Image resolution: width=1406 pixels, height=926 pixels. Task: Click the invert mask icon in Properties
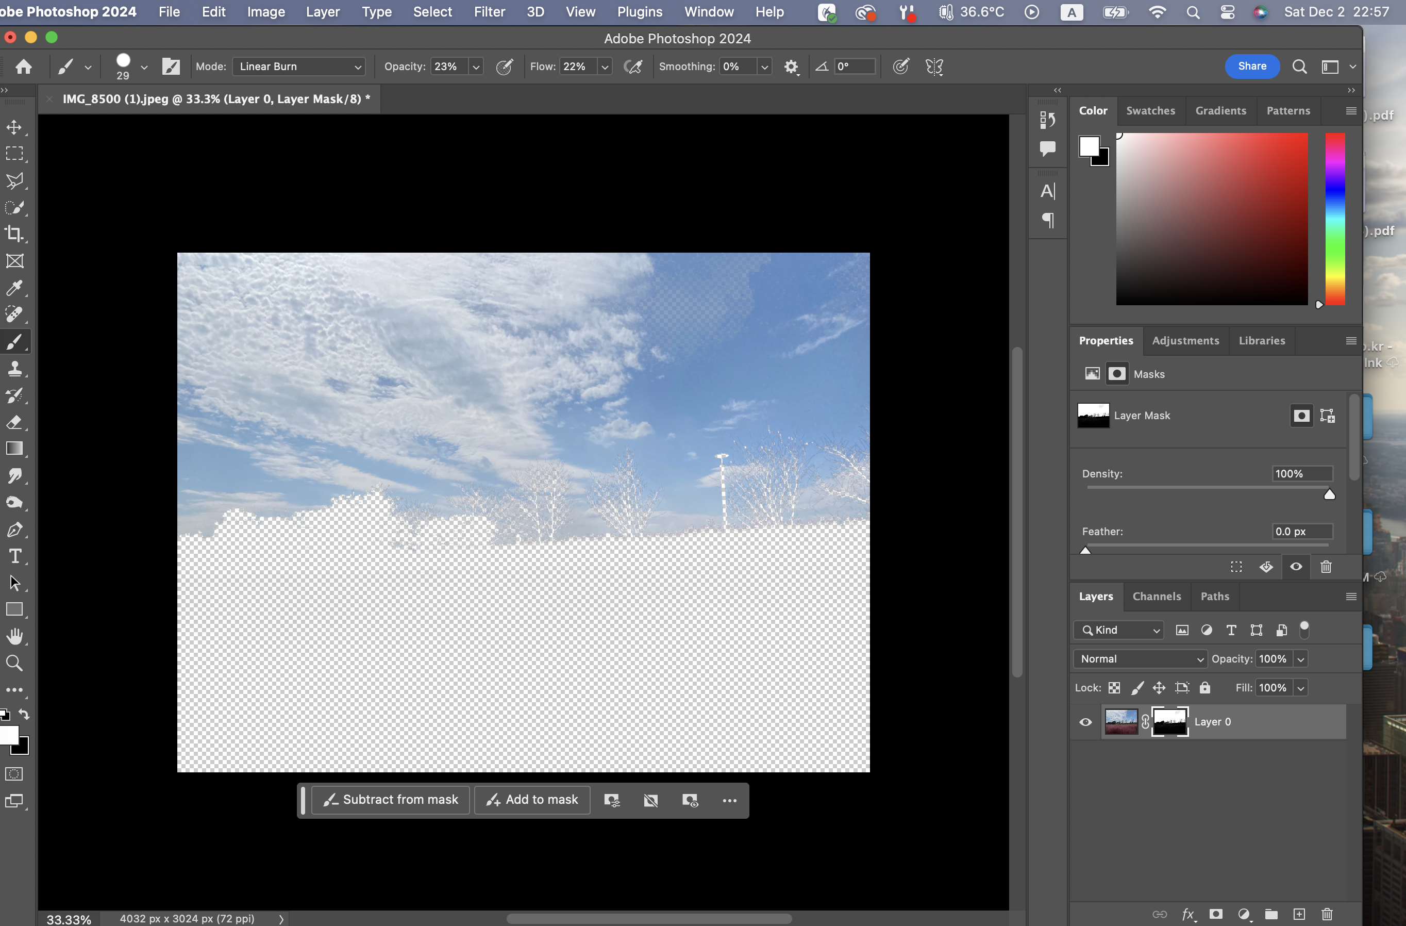point(1266,567)
